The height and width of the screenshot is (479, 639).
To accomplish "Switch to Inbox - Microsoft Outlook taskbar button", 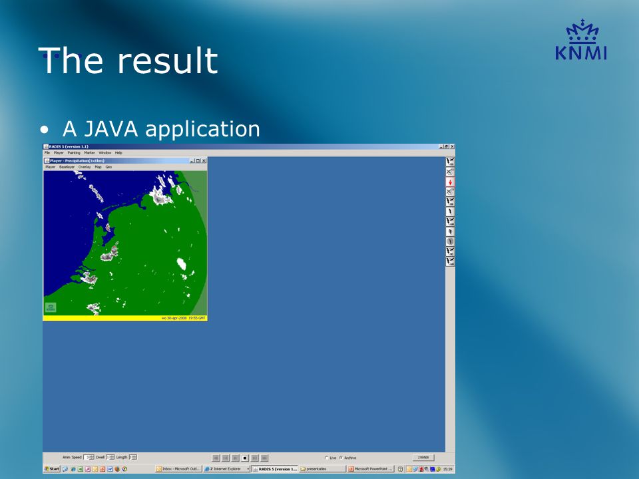I will click(178, 469).
